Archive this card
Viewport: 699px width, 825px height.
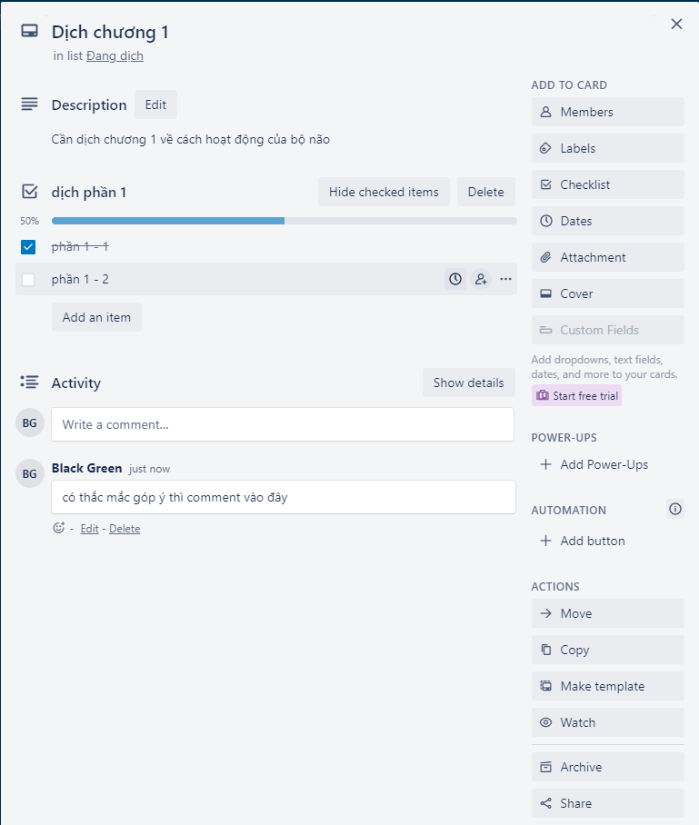click(607, 767)
